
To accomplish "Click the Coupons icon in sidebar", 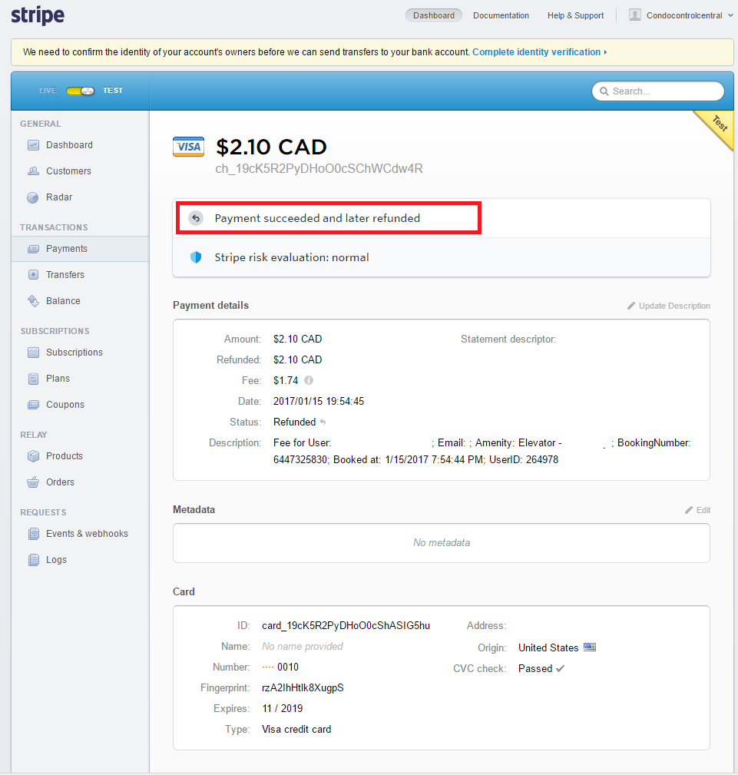I will [x=33, y=405].
